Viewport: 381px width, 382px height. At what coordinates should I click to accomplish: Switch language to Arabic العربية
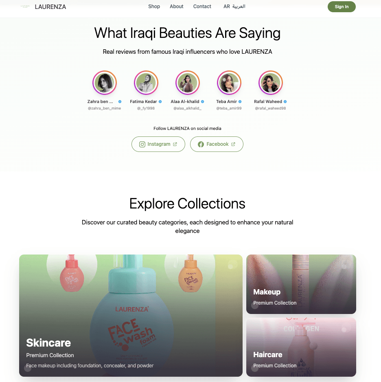point(234,7)
